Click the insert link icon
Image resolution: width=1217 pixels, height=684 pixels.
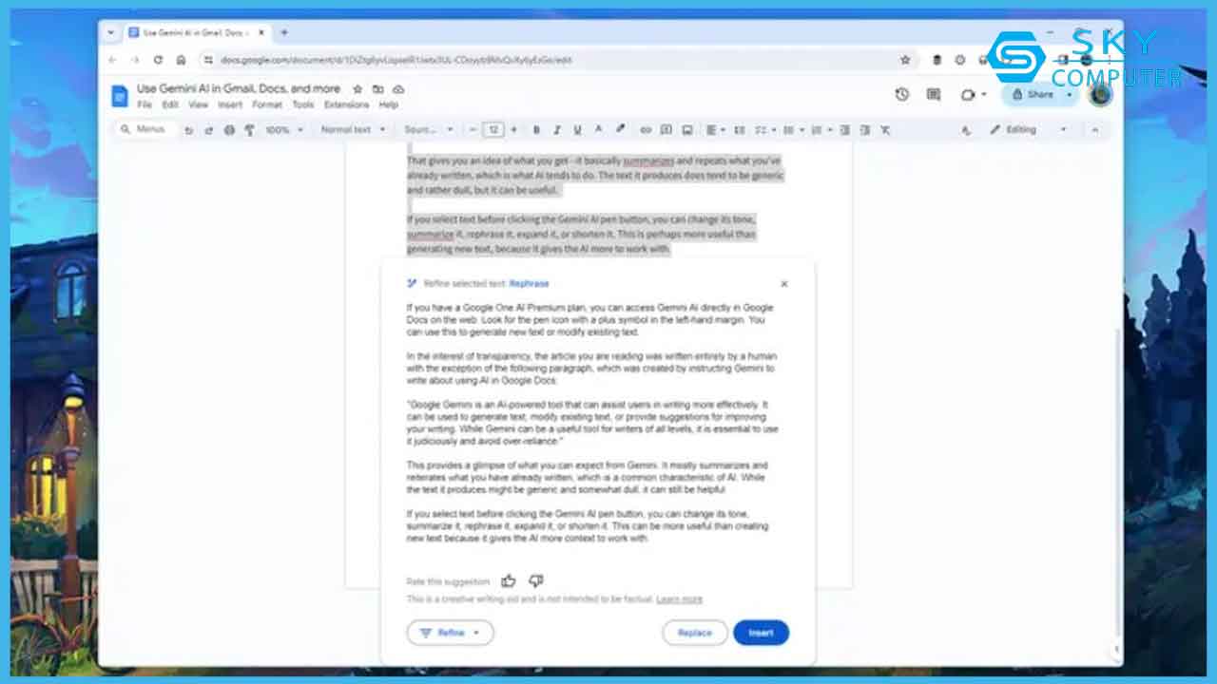click(646, 129)
